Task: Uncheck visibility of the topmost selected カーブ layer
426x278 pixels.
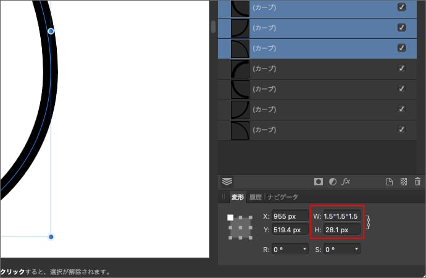Action: [401, 7]
